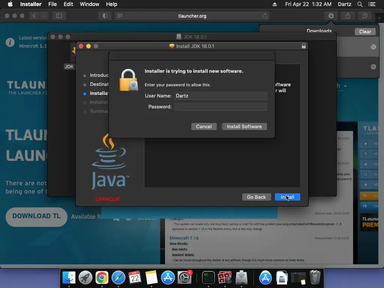Clear the Downloads list
Screen dimensions: 384x288
coord(365,31)
